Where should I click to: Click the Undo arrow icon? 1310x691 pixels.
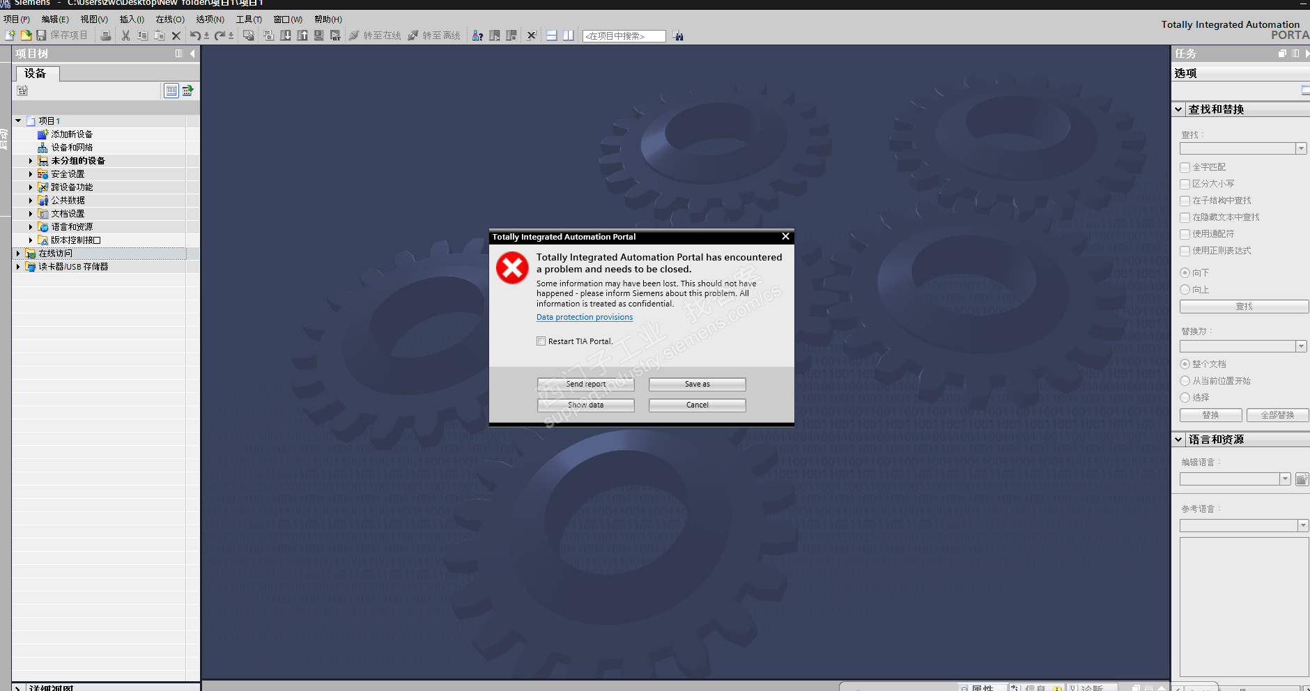pyautogui.click(x=196, y=36)
